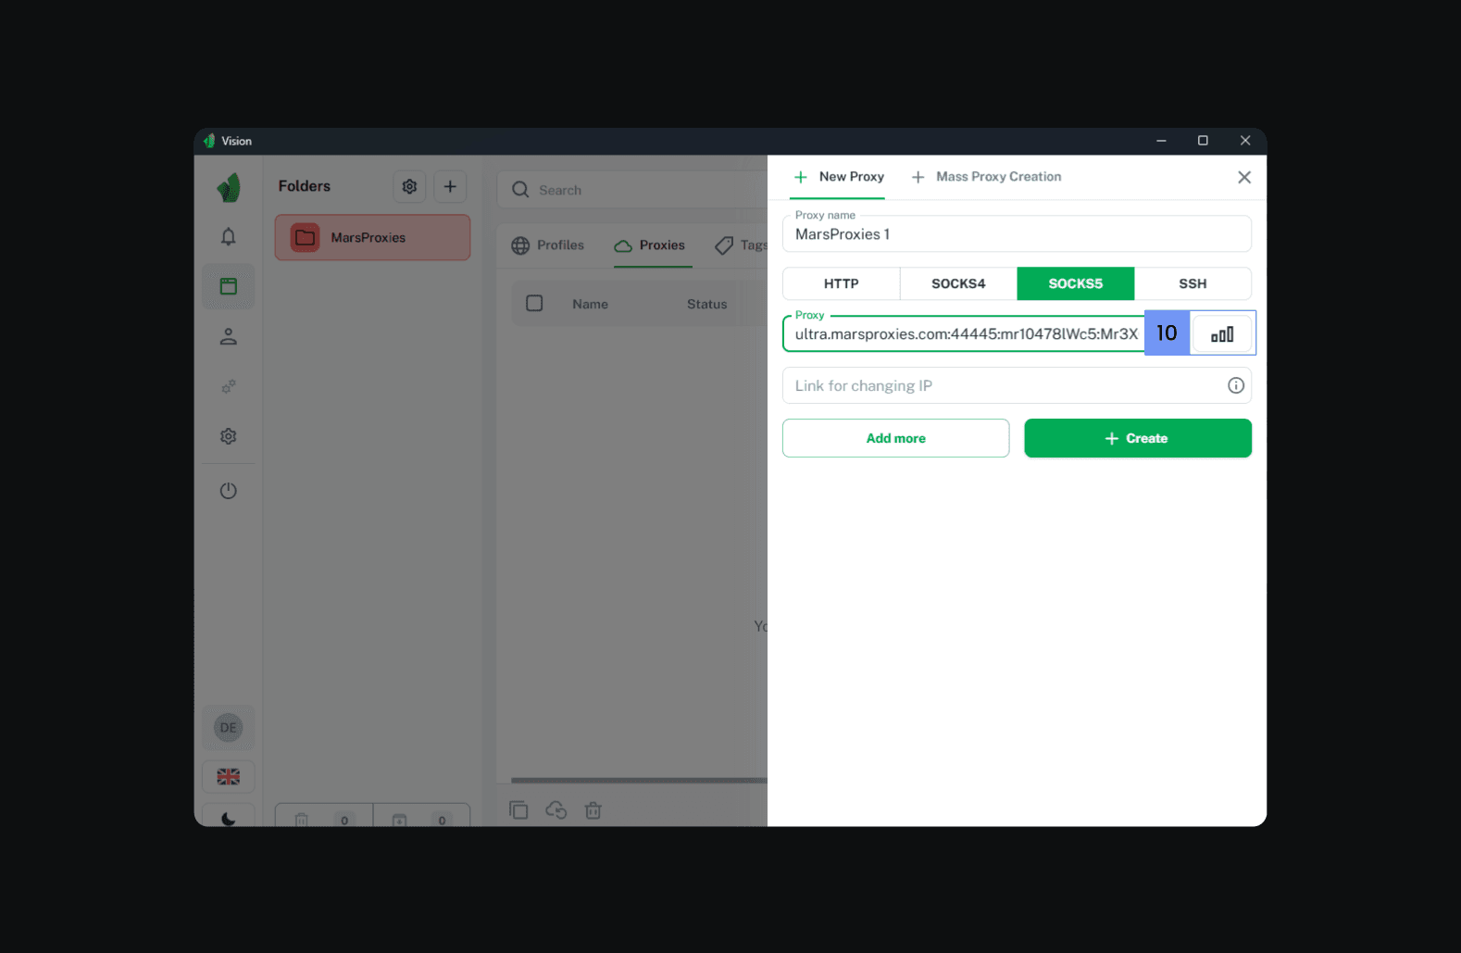
Task: Click the Add more button
Action: tap(896, 438)
